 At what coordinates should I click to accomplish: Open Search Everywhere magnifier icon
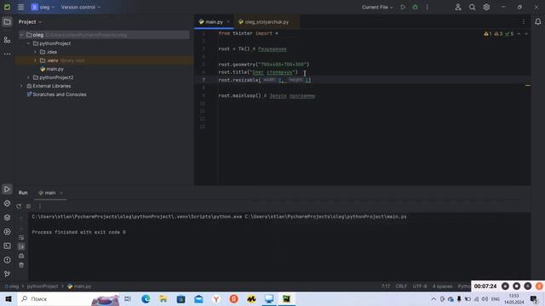(472, 7)
